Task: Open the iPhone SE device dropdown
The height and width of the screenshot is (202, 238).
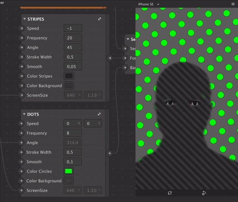Action: (x=149, y=4)
